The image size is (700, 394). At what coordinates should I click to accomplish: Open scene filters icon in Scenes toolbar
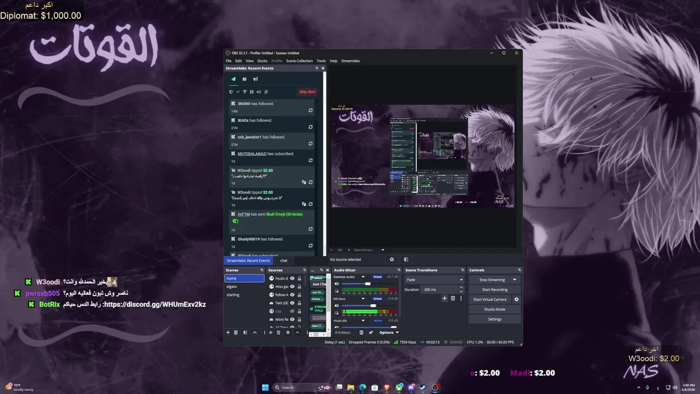click(245, 332)
